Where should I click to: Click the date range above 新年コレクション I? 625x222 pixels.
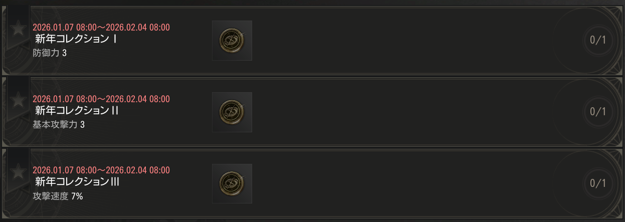tap(101, 27)
